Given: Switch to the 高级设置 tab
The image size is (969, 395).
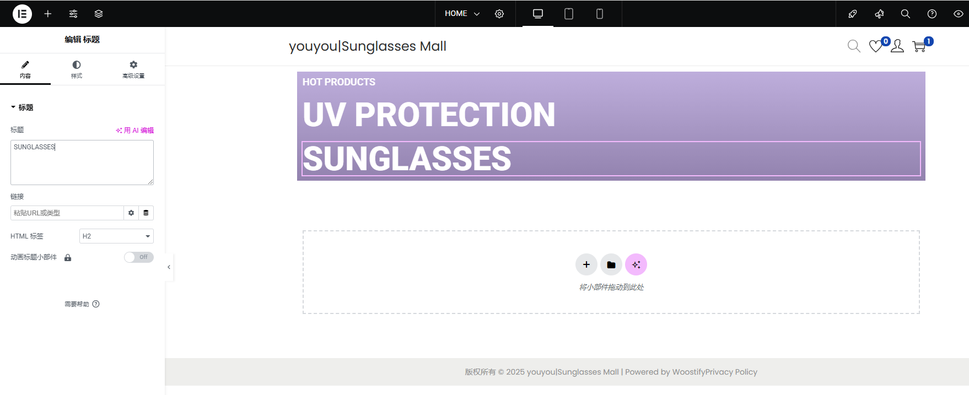Looking at the screenshot, I should pos(133,69).
